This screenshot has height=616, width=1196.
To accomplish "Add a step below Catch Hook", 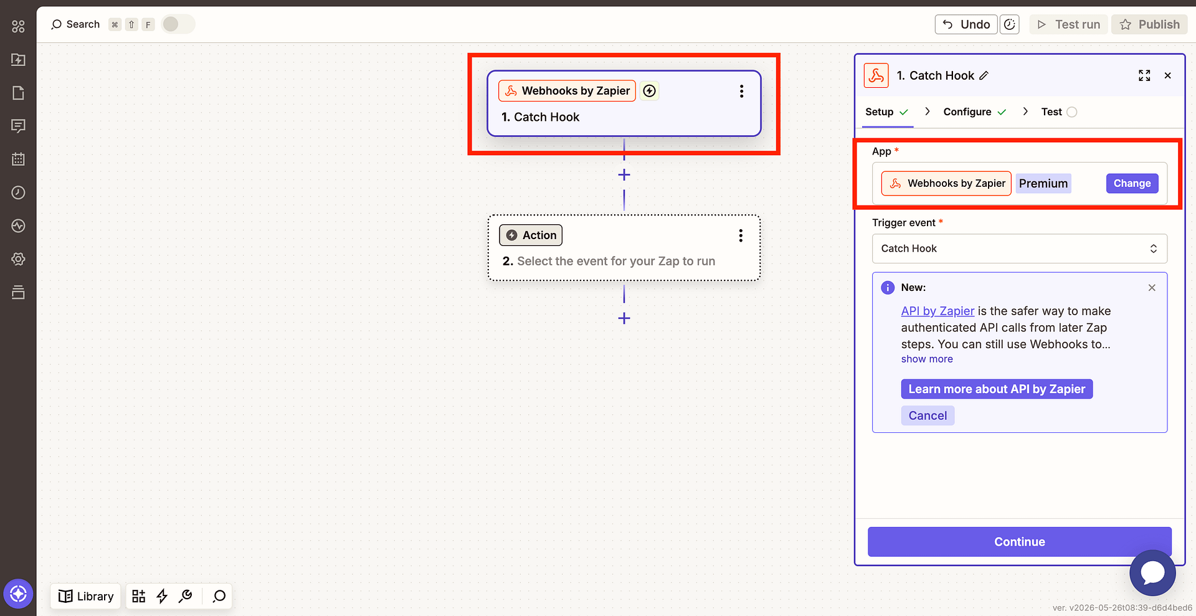I will coord(624,175).
